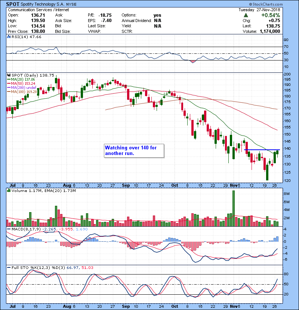Click the MACD value -2.265

pyautogui.click(x=49, y=229)
